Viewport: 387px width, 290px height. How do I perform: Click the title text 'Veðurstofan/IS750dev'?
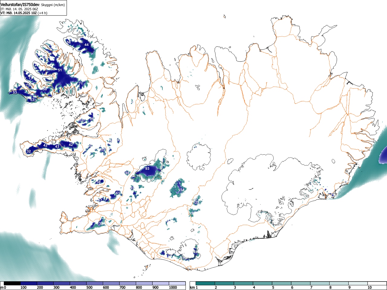(20, 5)
